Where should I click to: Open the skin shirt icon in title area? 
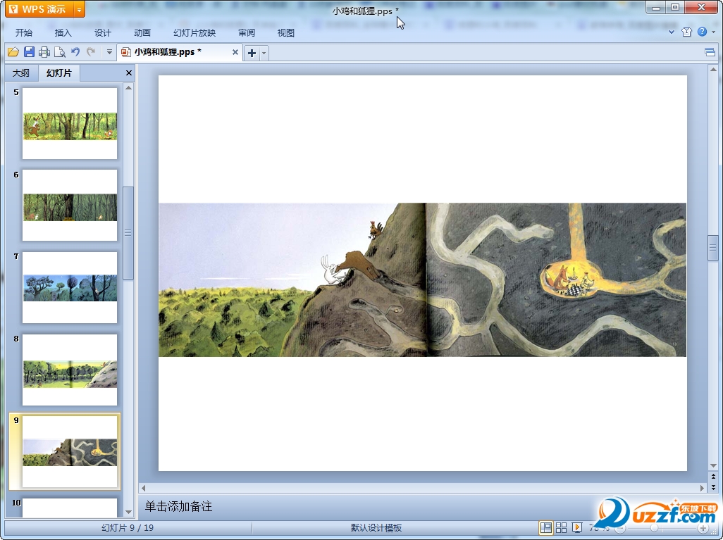coord(686,32)
